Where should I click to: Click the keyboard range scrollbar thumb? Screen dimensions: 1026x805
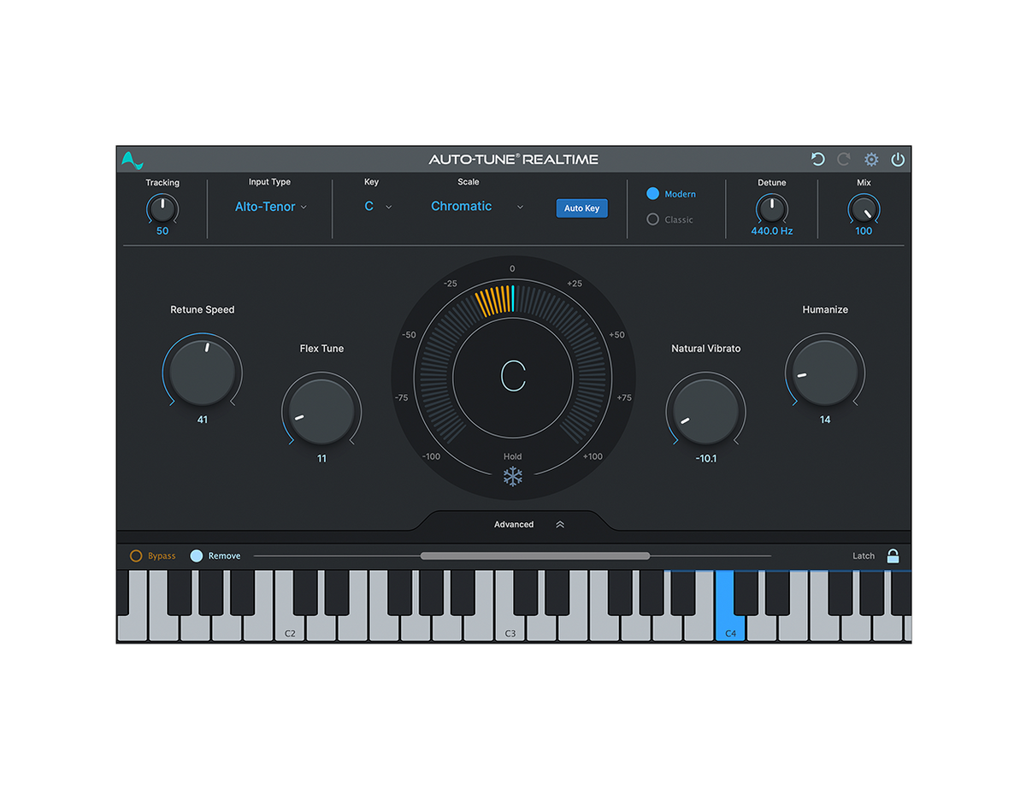point(535,555)
